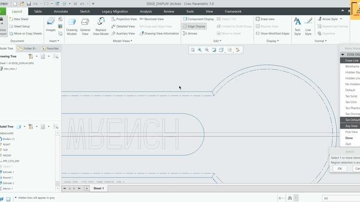Click Repaint icon in graphics toolbar
Screen dimensions: 360x202
(214, 50)
